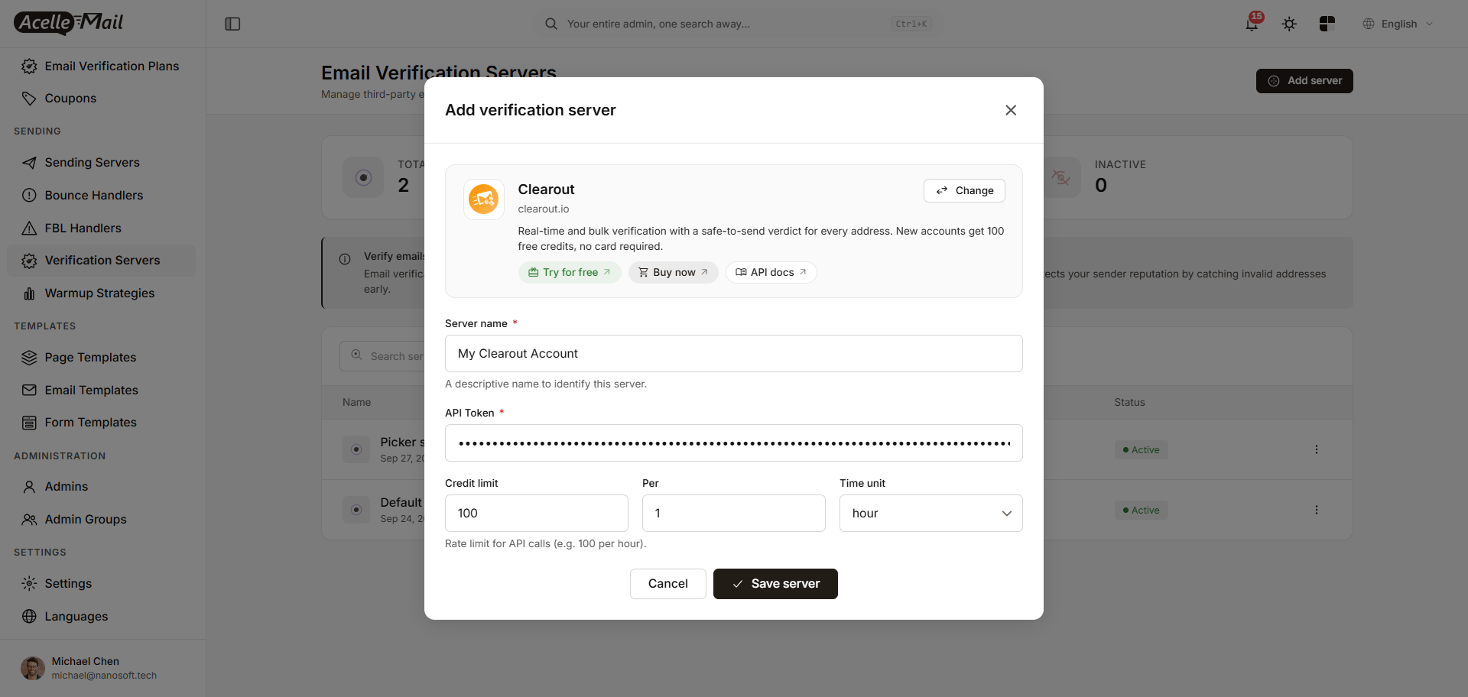1468x697 pixels.
Task: Click the Sending Servers paper-plane icon
Action: (29, 163)
